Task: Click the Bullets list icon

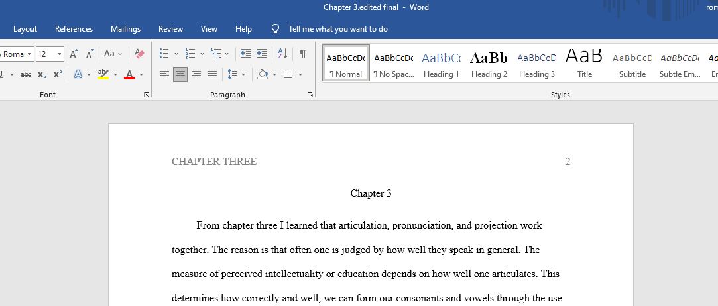Action: [164, 54]
